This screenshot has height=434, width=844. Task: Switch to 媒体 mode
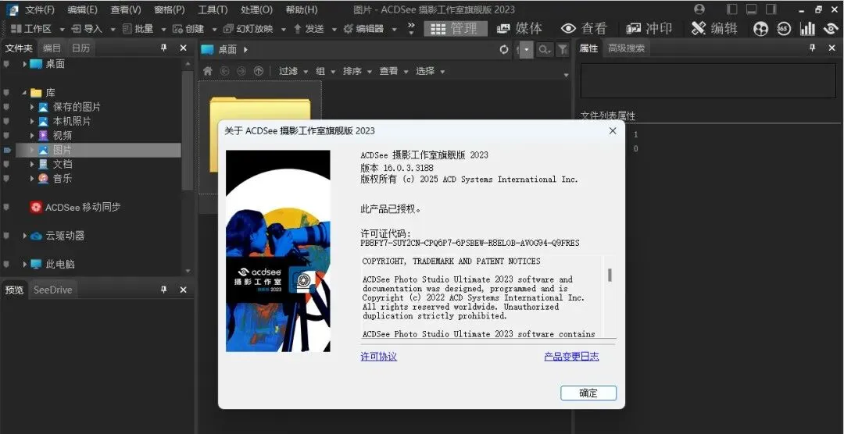(520, 29)
